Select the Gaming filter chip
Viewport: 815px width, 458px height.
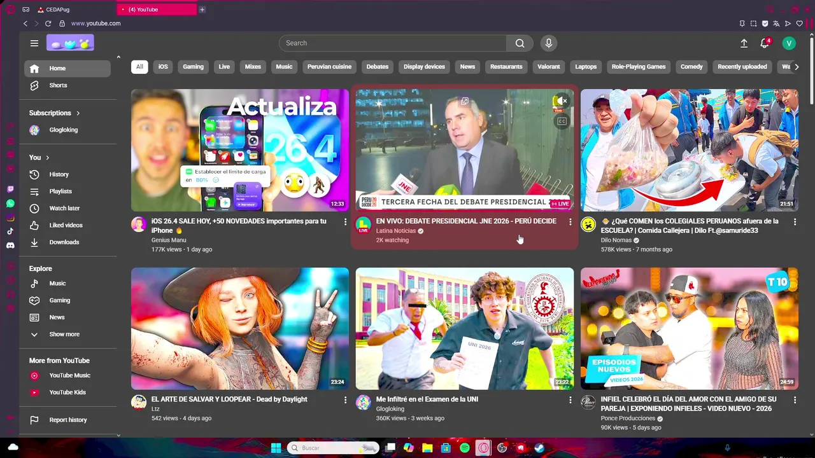point(194,67)
